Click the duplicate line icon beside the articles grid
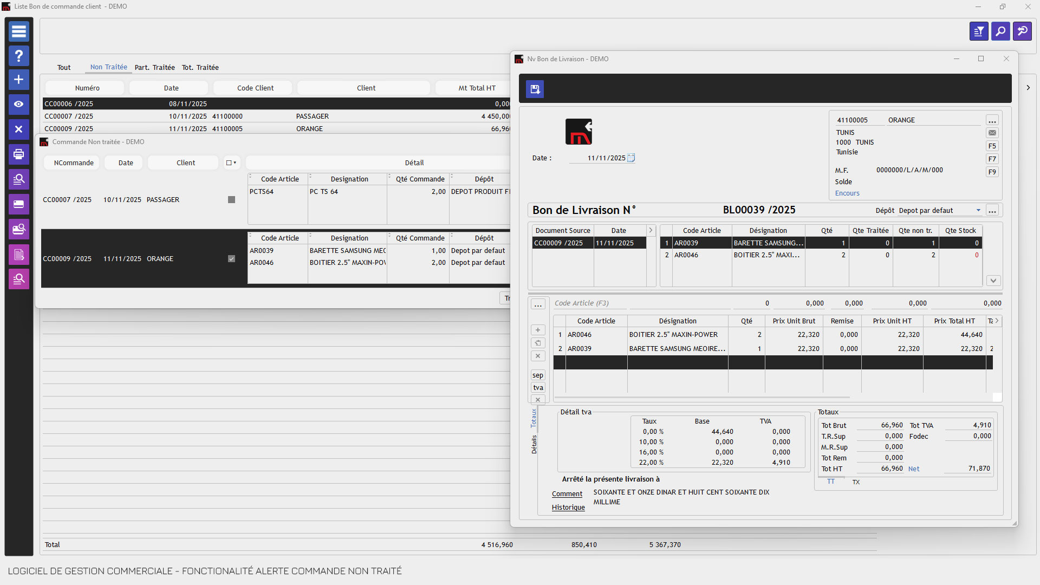 click(x=538, y=343)
